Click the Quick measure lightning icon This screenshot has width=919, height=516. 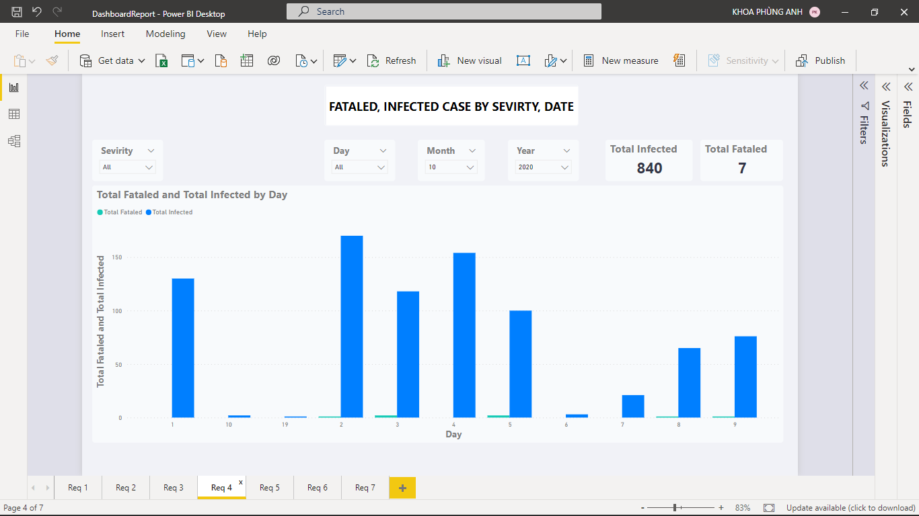coord(679,60)
